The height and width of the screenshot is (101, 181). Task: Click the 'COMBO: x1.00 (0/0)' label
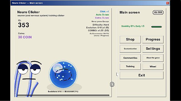[98, 30]
